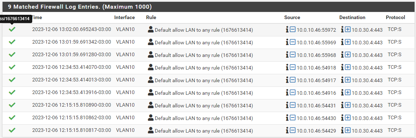The image size is (416, 138).
Task: Click minus block icon for source 10.0.10.46:54918
Action: 293,67
